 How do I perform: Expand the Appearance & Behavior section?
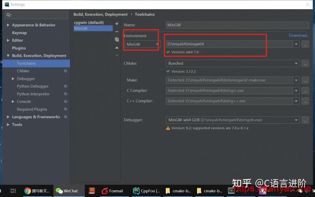coord(8,25)
